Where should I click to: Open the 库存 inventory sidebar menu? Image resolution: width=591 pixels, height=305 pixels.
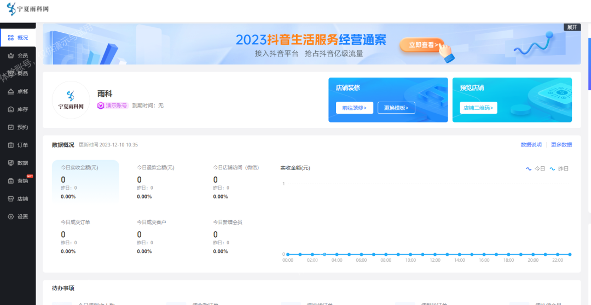(x=18, y=109)
